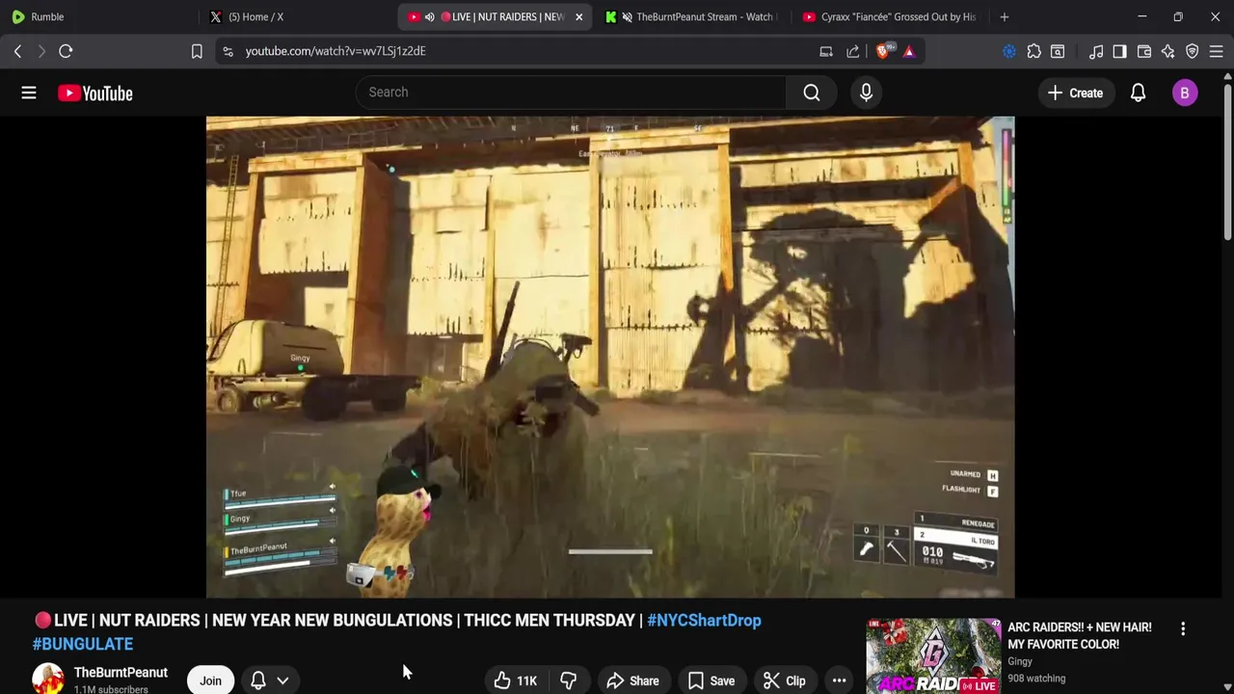Expand notification options chevron next to bell
Image resolution: width=1234 pixels, height=694 pixels.
pos(282,681)
